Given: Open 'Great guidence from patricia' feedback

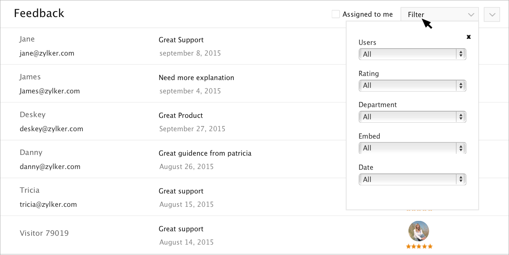Looking at the screenshot, I should [x=205, y=153].
